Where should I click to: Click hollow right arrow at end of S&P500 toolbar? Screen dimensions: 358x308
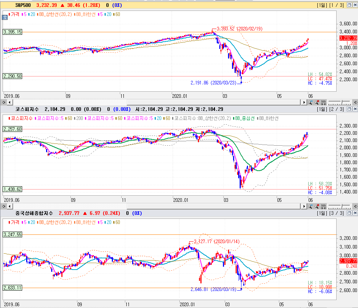[x=355, y=103]
